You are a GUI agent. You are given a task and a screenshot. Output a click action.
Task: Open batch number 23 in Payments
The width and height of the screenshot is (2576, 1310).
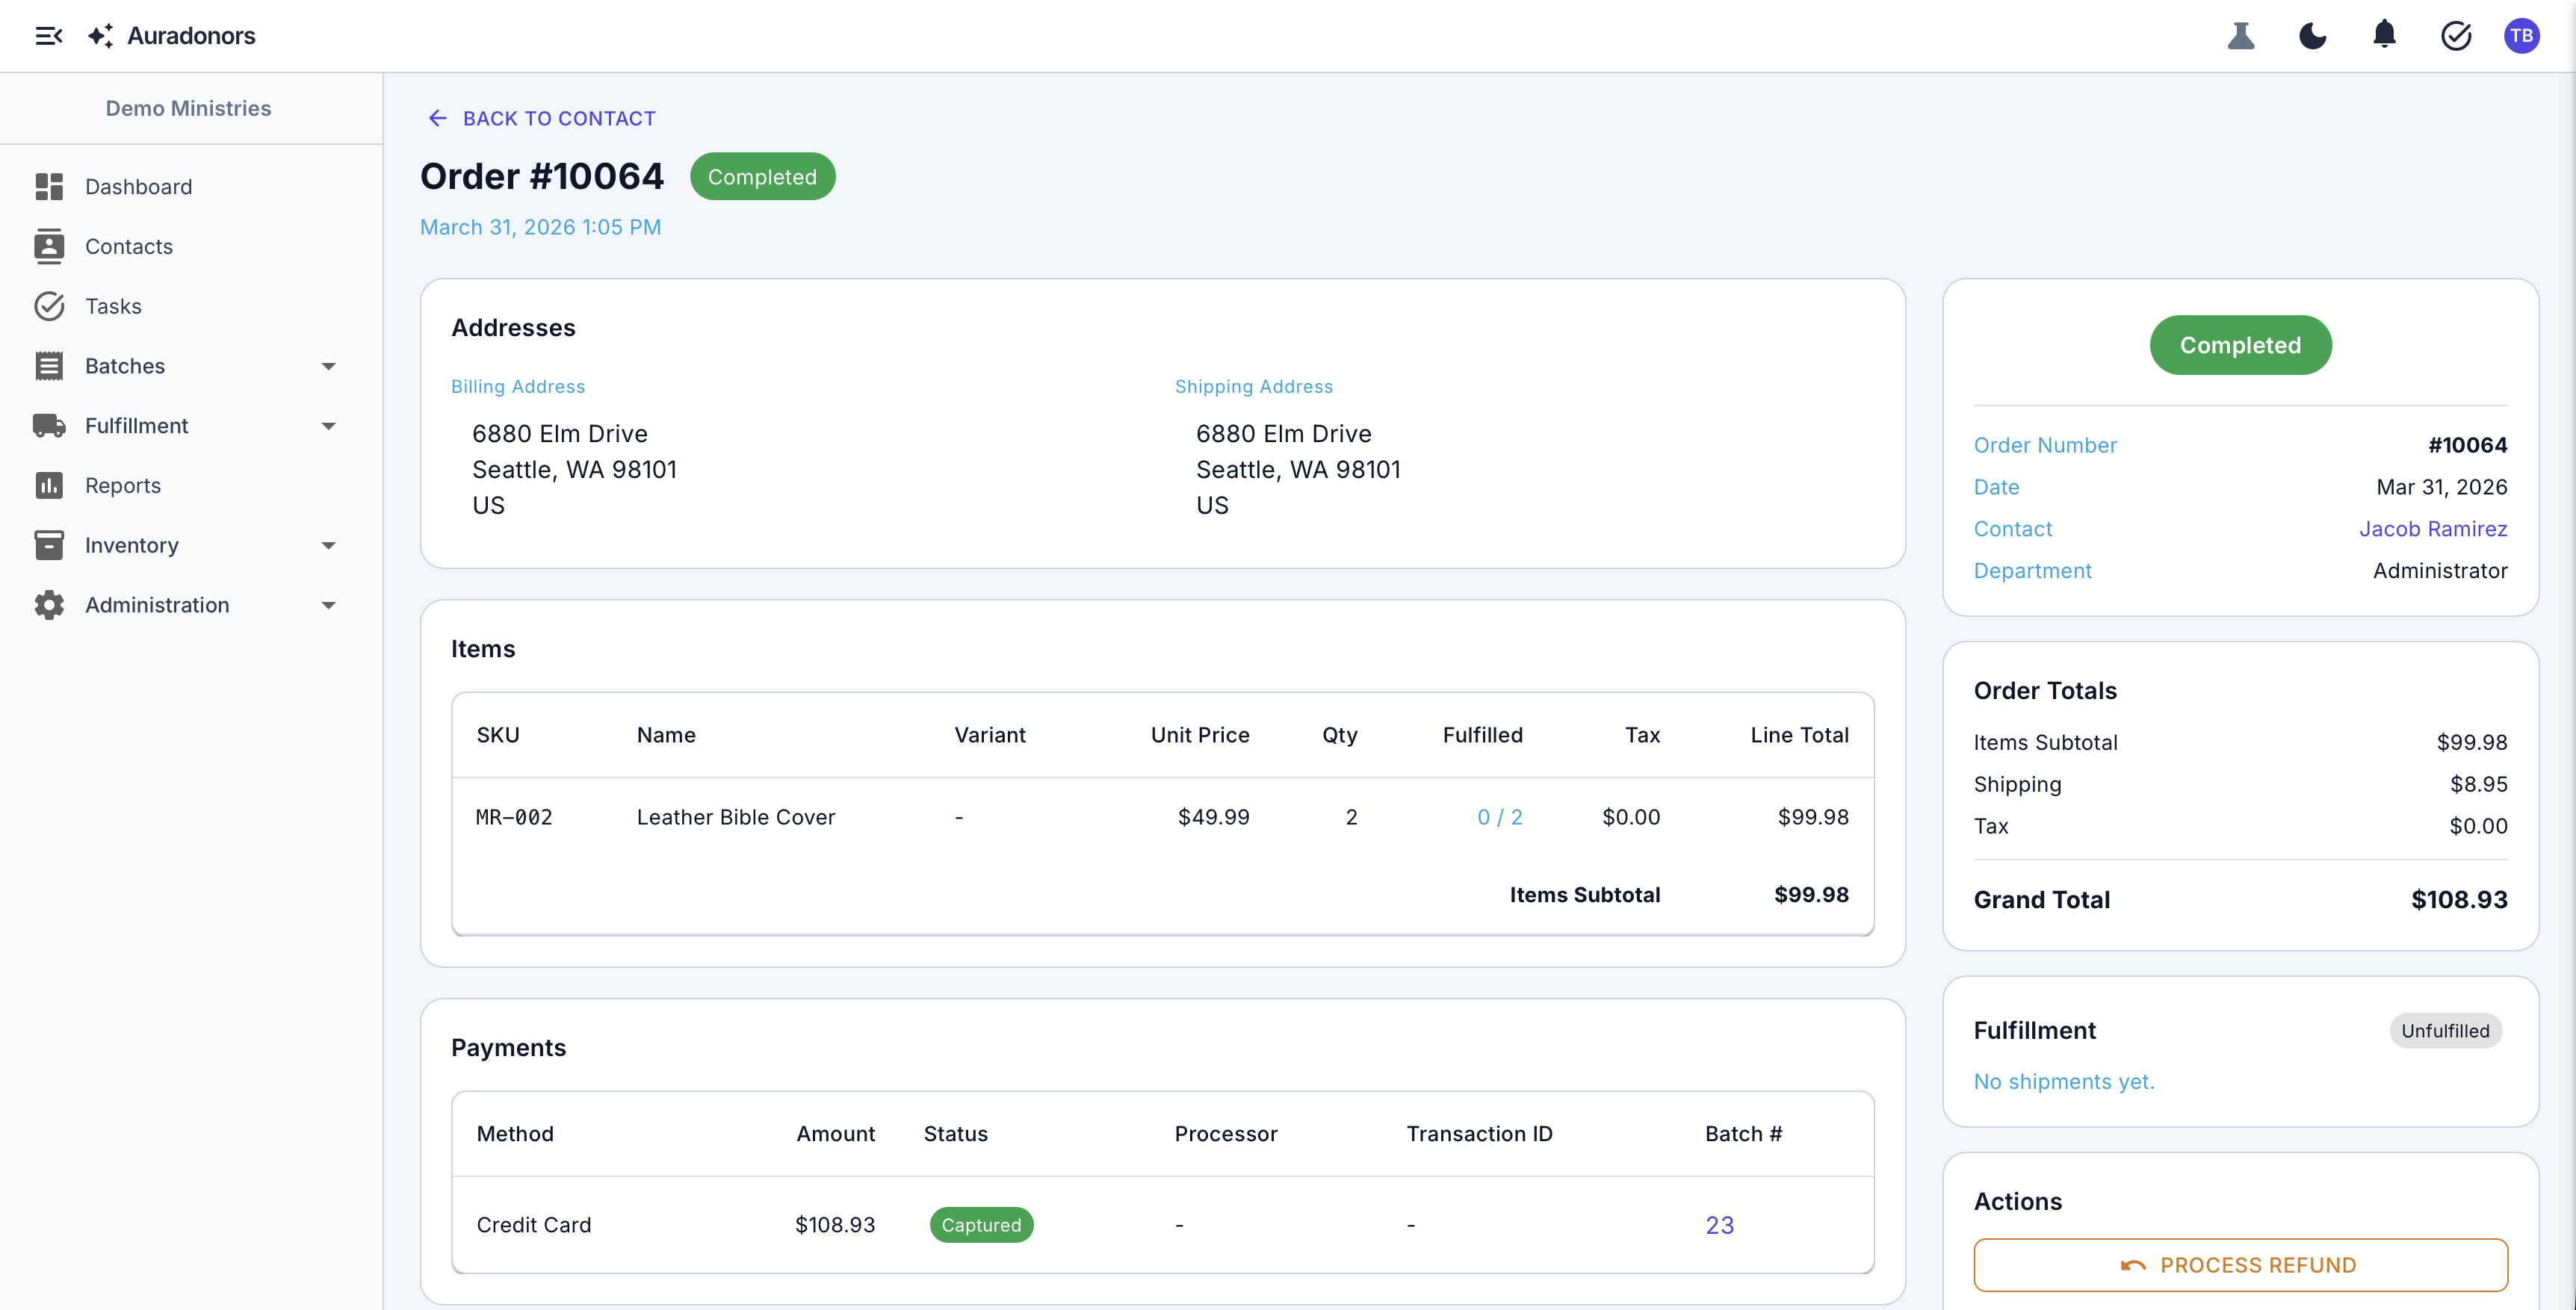tap(1720, 1224)
